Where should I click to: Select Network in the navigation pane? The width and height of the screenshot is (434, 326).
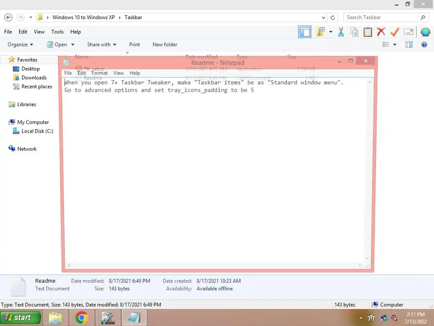[x=27, y=149]
